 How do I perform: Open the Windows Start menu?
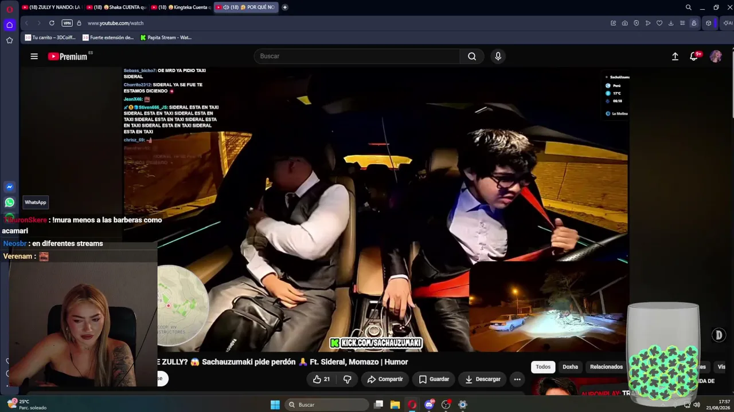point(275,405)
